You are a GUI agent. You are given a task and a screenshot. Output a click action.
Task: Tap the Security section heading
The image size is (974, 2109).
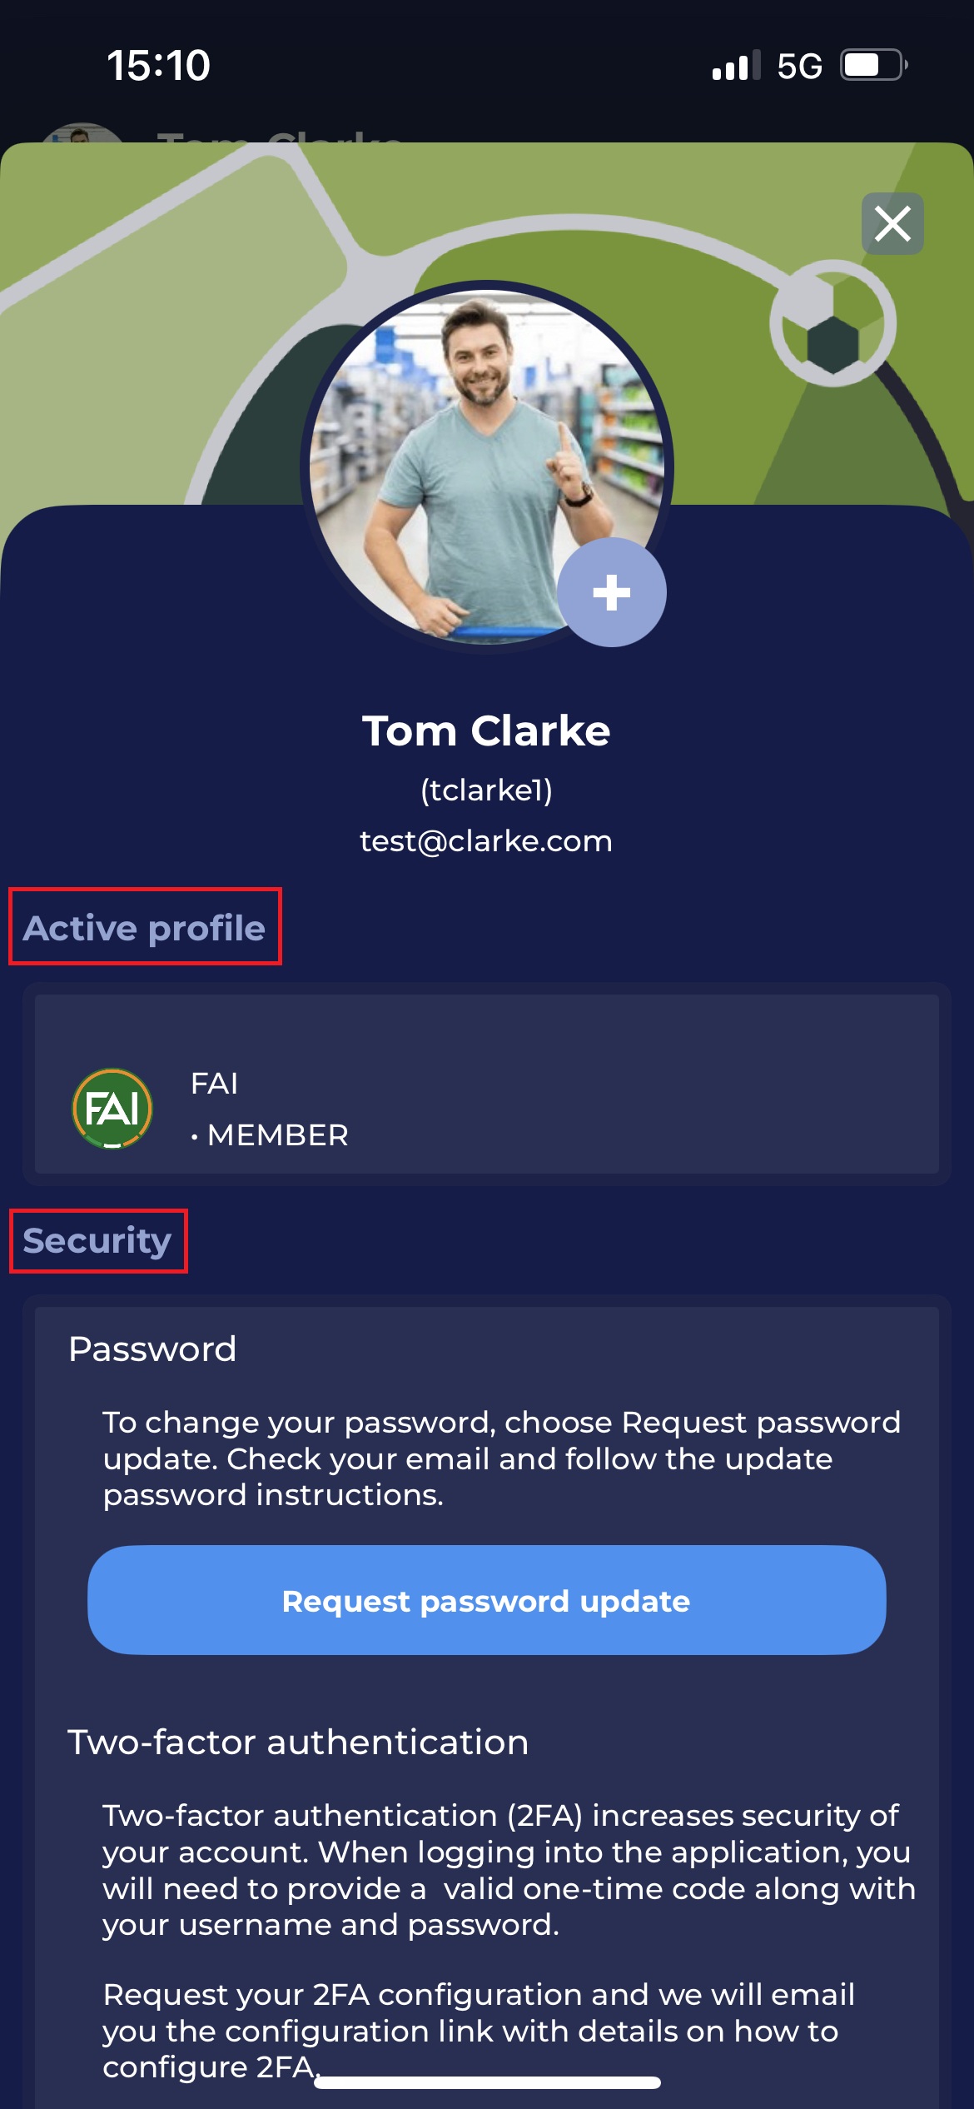click(x=97, y=1241)
